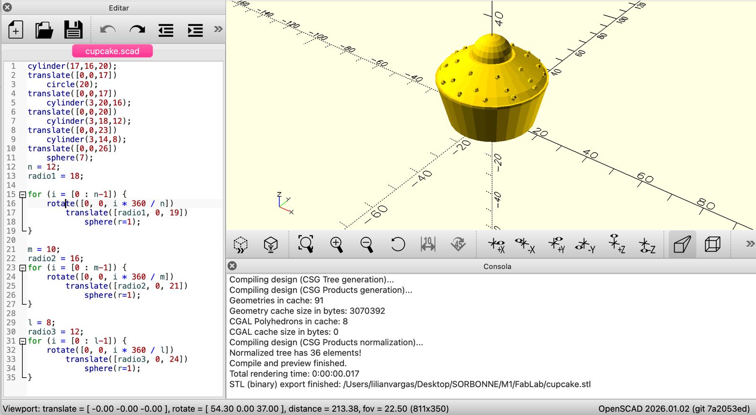Click the View All magnifier icon
This screenshot has height=415, width=756.
(x=306, y=244)
